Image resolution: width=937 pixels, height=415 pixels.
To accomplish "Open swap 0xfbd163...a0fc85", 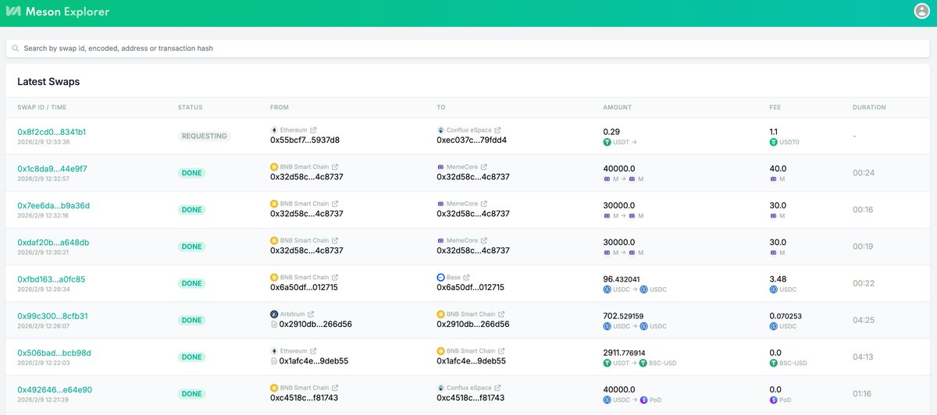I will tap(52, 279).
